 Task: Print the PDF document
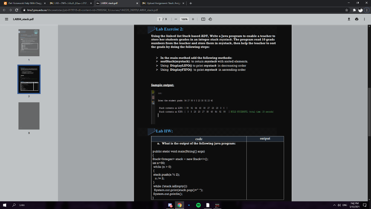pyautogui.click(x=357, y=19)
